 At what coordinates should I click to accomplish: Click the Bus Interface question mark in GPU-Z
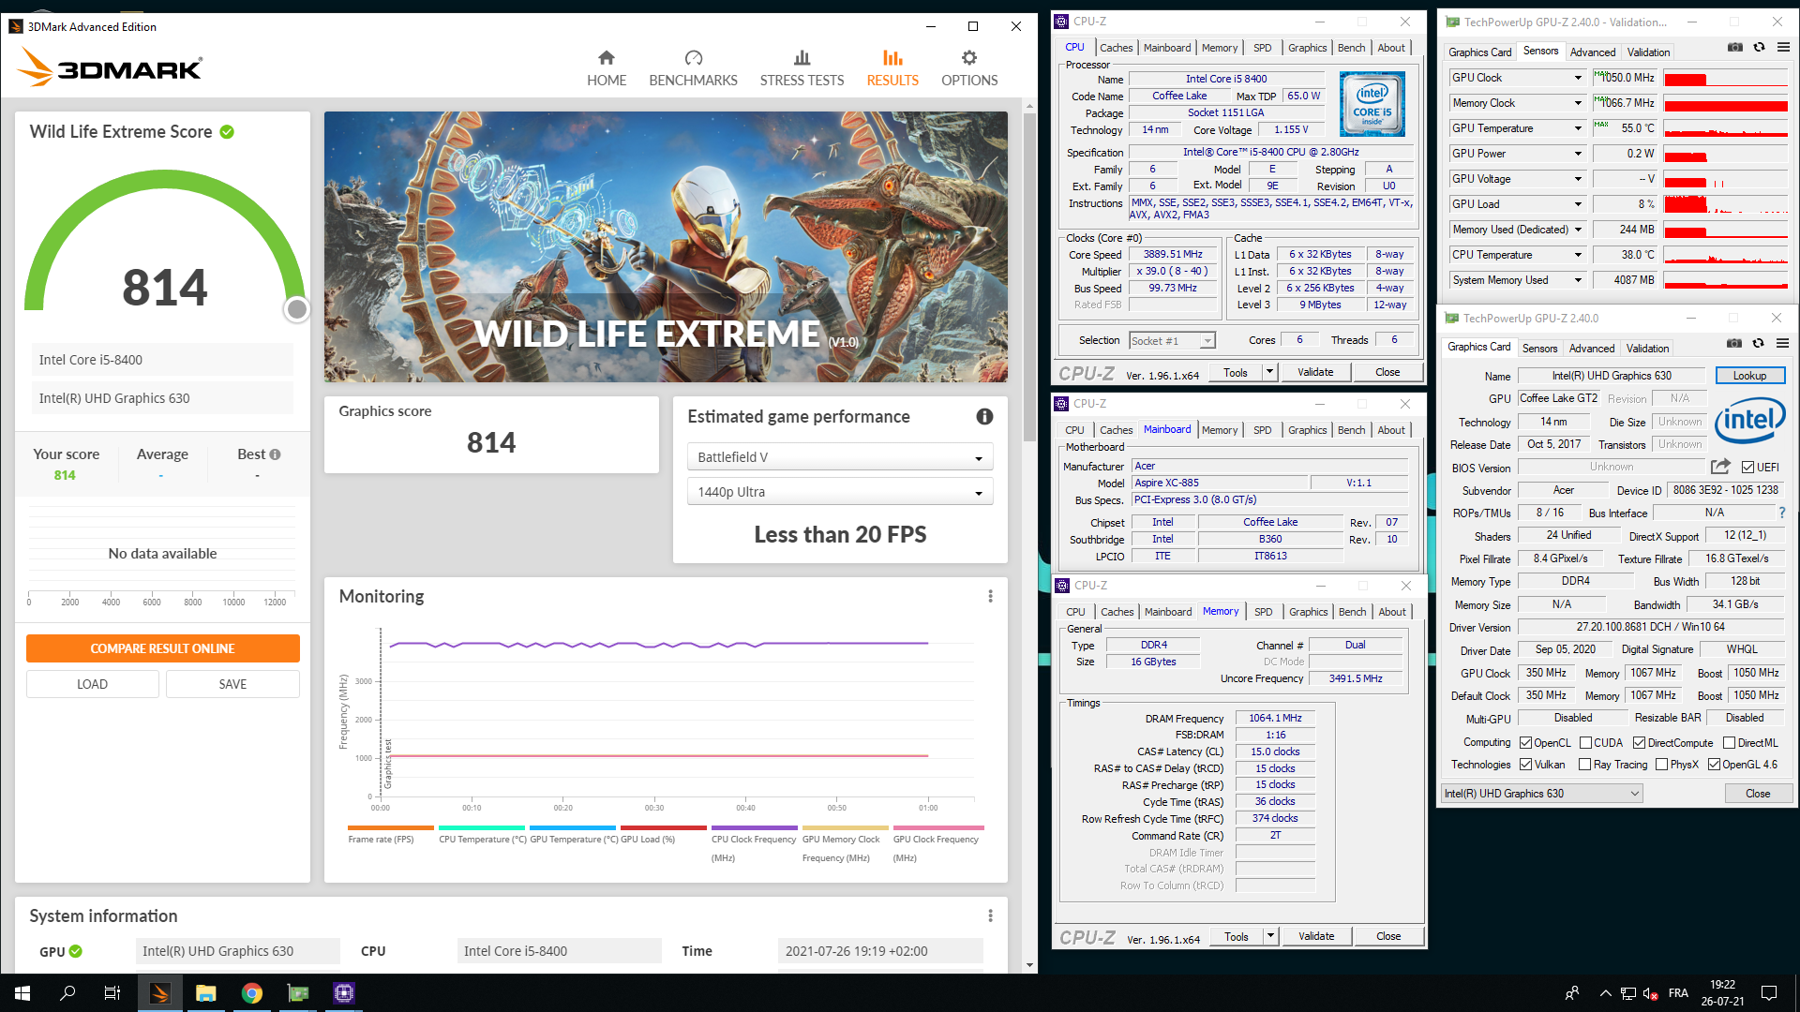click(1782, 513)
